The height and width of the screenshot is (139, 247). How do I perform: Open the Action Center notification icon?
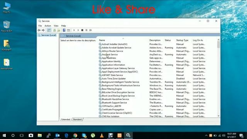241,136
